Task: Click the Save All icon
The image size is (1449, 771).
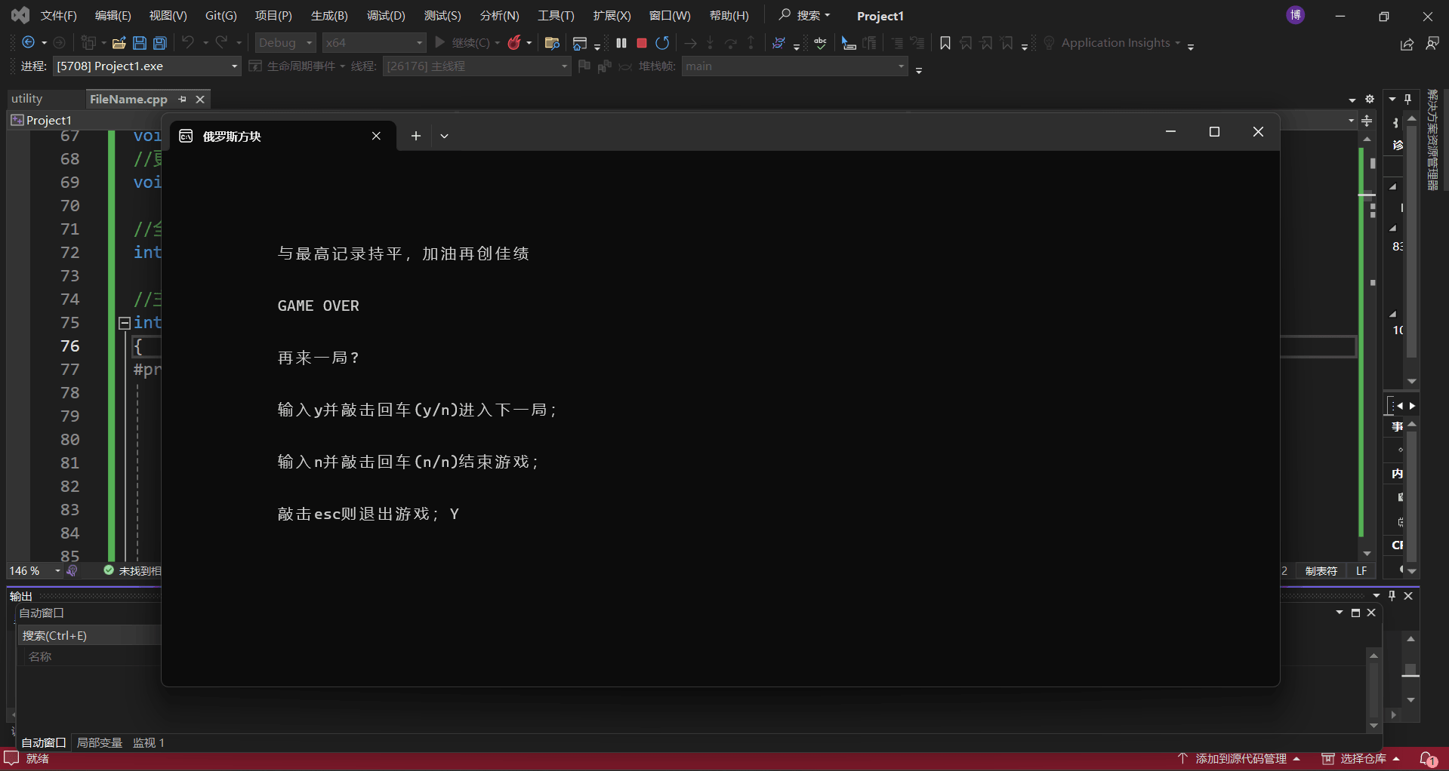Action: click(x=160, y=43)
